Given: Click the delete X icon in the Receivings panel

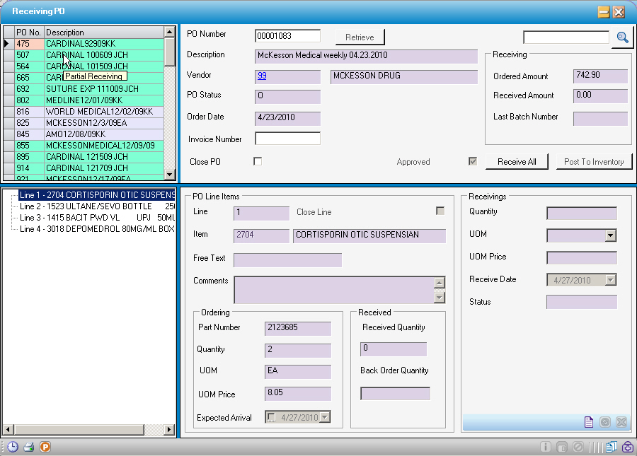Looking at the screenshot, I should [621, 422].
